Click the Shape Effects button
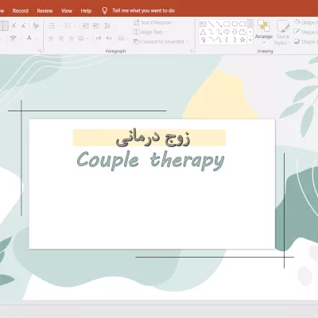This screenshot has height=318, width=318. 306,41
